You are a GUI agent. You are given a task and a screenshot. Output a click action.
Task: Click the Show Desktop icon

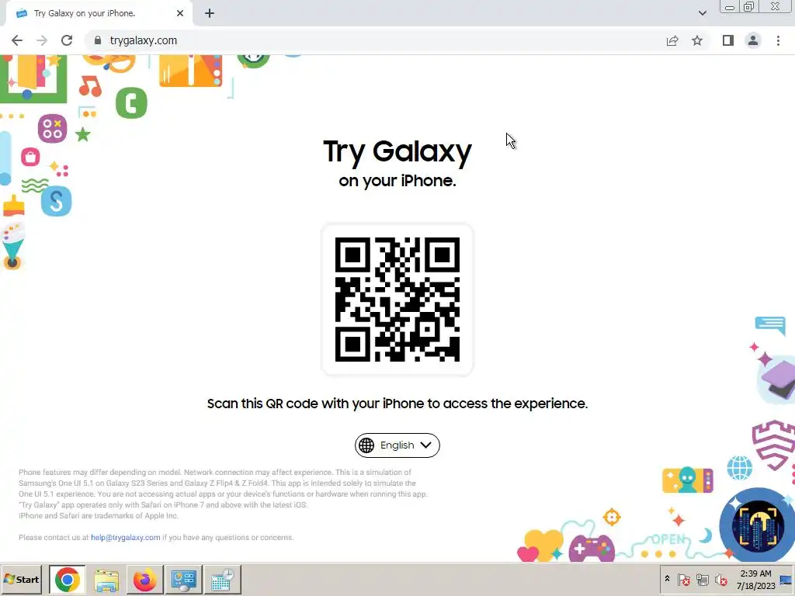(x=786, y=580)
